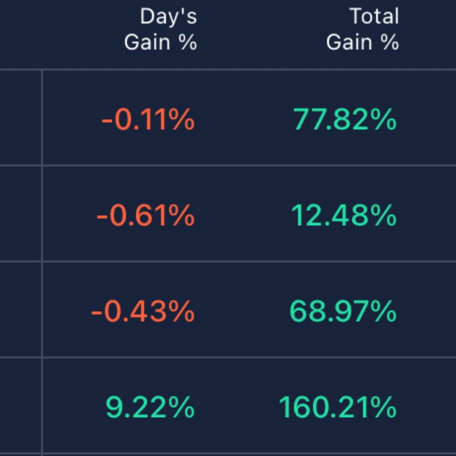The height and width of the screenshot is (456, 456).
Task: Open the 160.21% total gain cell
Action: coord(337,407)
